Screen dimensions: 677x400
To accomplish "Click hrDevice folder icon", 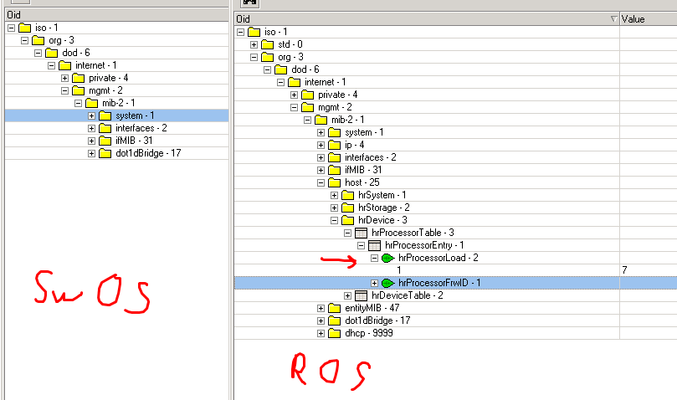I will pos(347,220).
